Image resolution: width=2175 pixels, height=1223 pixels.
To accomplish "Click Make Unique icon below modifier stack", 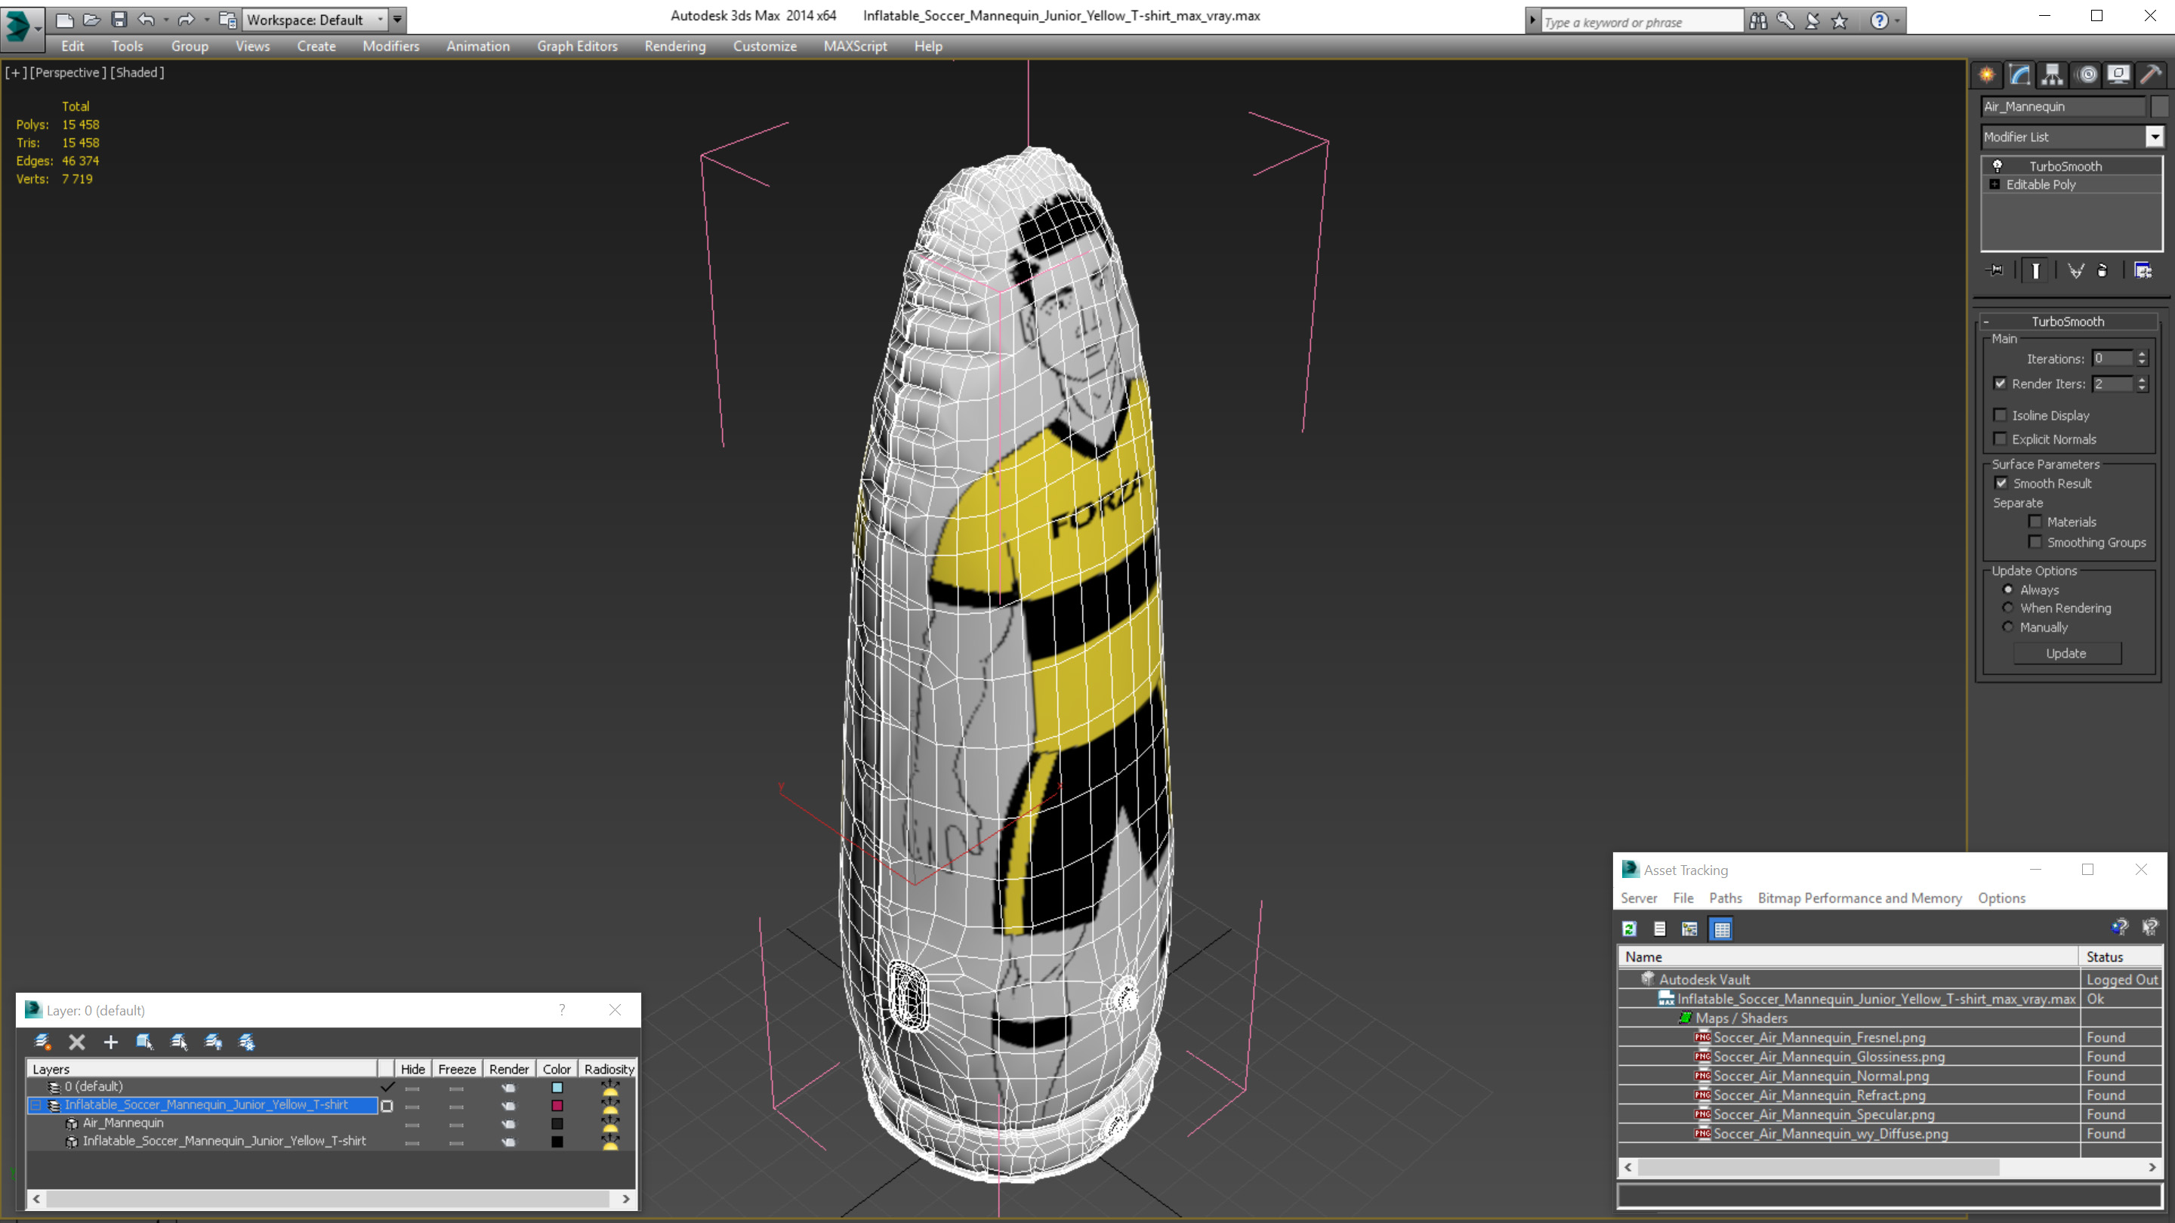I will (x=2075, y=270).
